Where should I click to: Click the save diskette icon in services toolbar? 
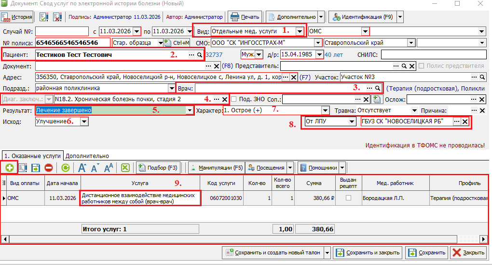[x=36, y=168]
